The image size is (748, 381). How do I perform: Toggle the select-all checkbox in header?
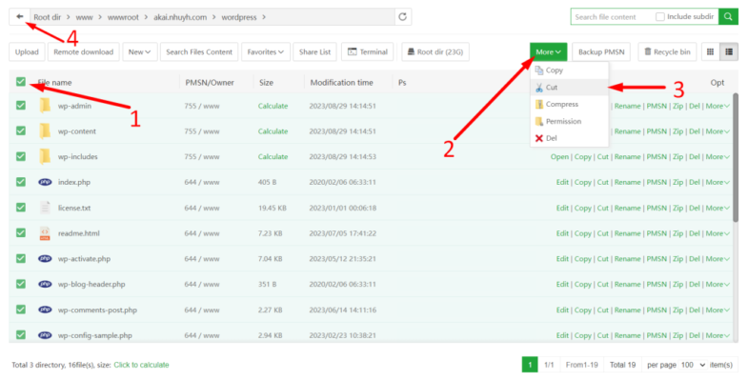[21, 82]
